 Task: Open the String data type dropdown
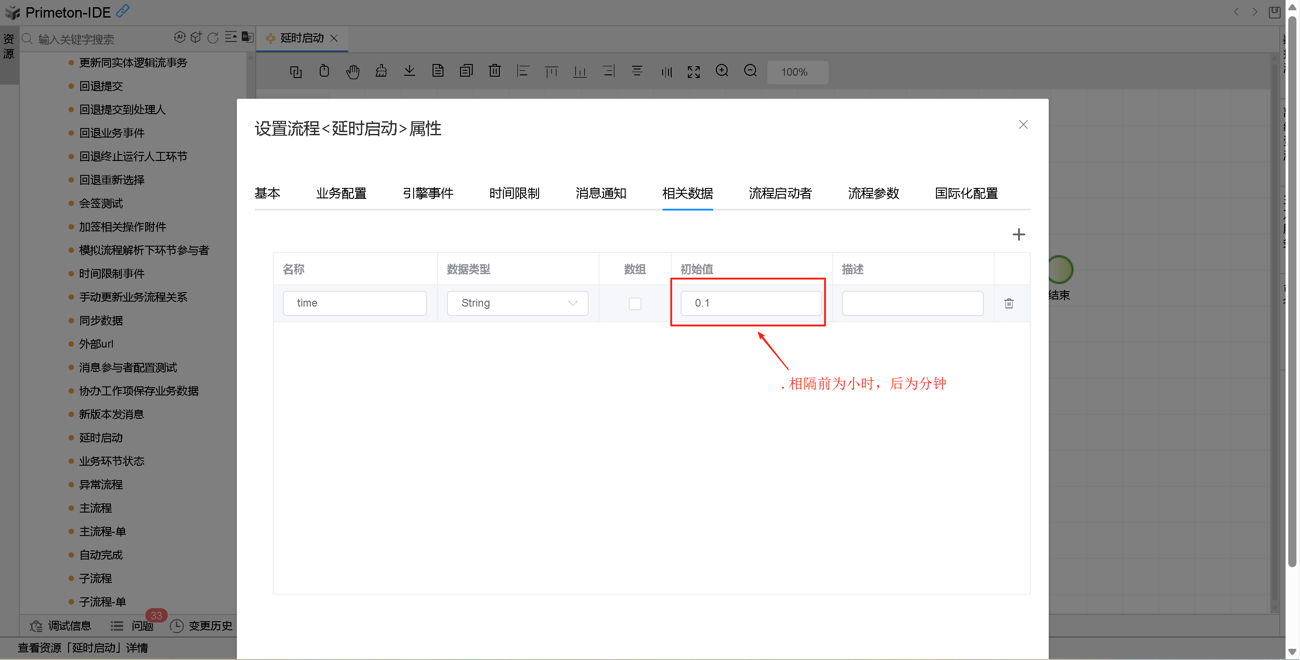(517, 303)
